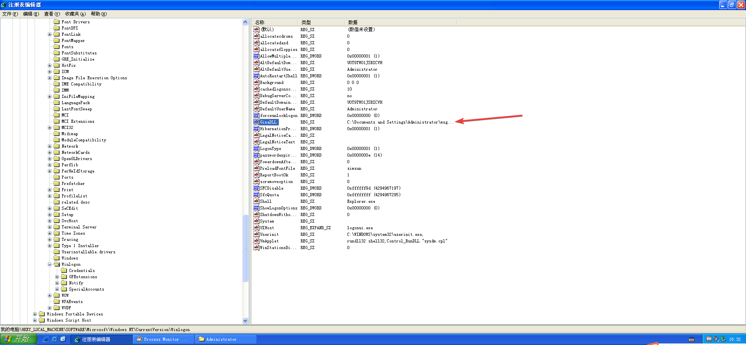The height and width of the screenshot is (345, 746).
Task: Click the SfcQuota DWORD icon
Action: coord(256,195)
